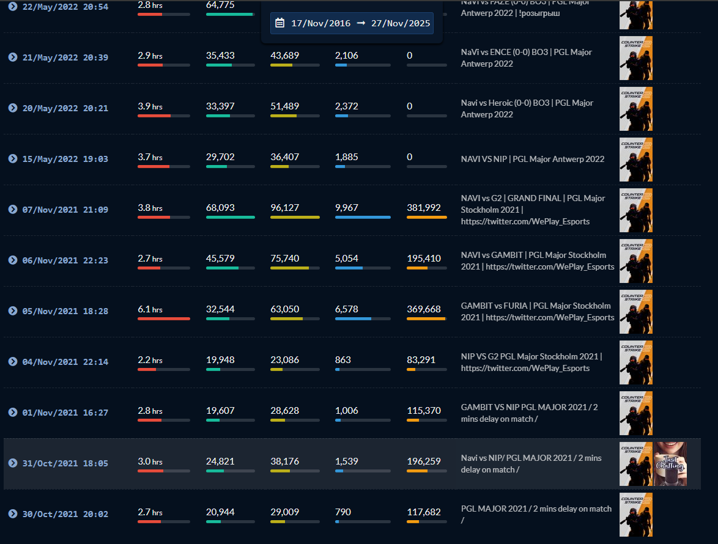Open Counter-Strike thumbnail for NAVI vs G2 Grand Final
Image resolution: width=718 pixels, height=544 pixels.
pos(635,210)
